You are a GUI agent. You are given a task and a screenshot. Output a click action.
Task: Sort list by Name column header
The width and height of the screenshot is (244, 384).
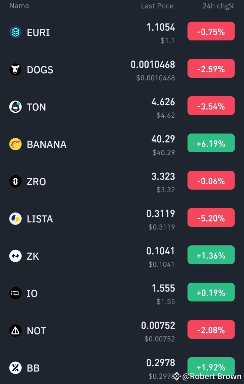point(19,6)
